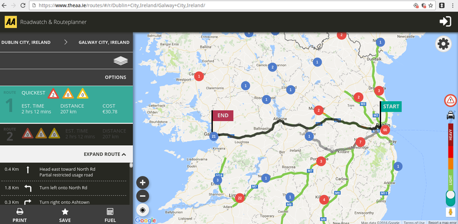Image resolution: width=458 pixels, height=224 pixels.
Task: Reload the page
Action: [x=22, y=5]
